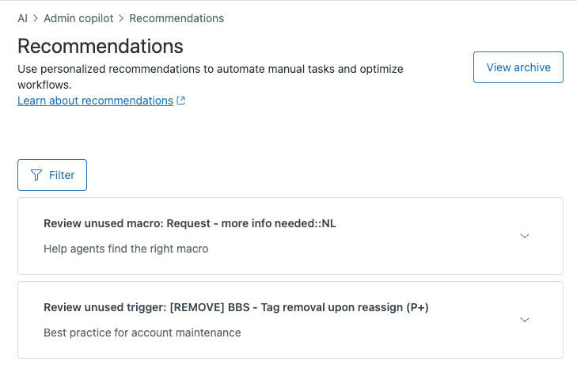Expand the unused trigger recommendation chevron
Image resolution: width=577 pixels, height=365 pixels.
tap(524, 320)
